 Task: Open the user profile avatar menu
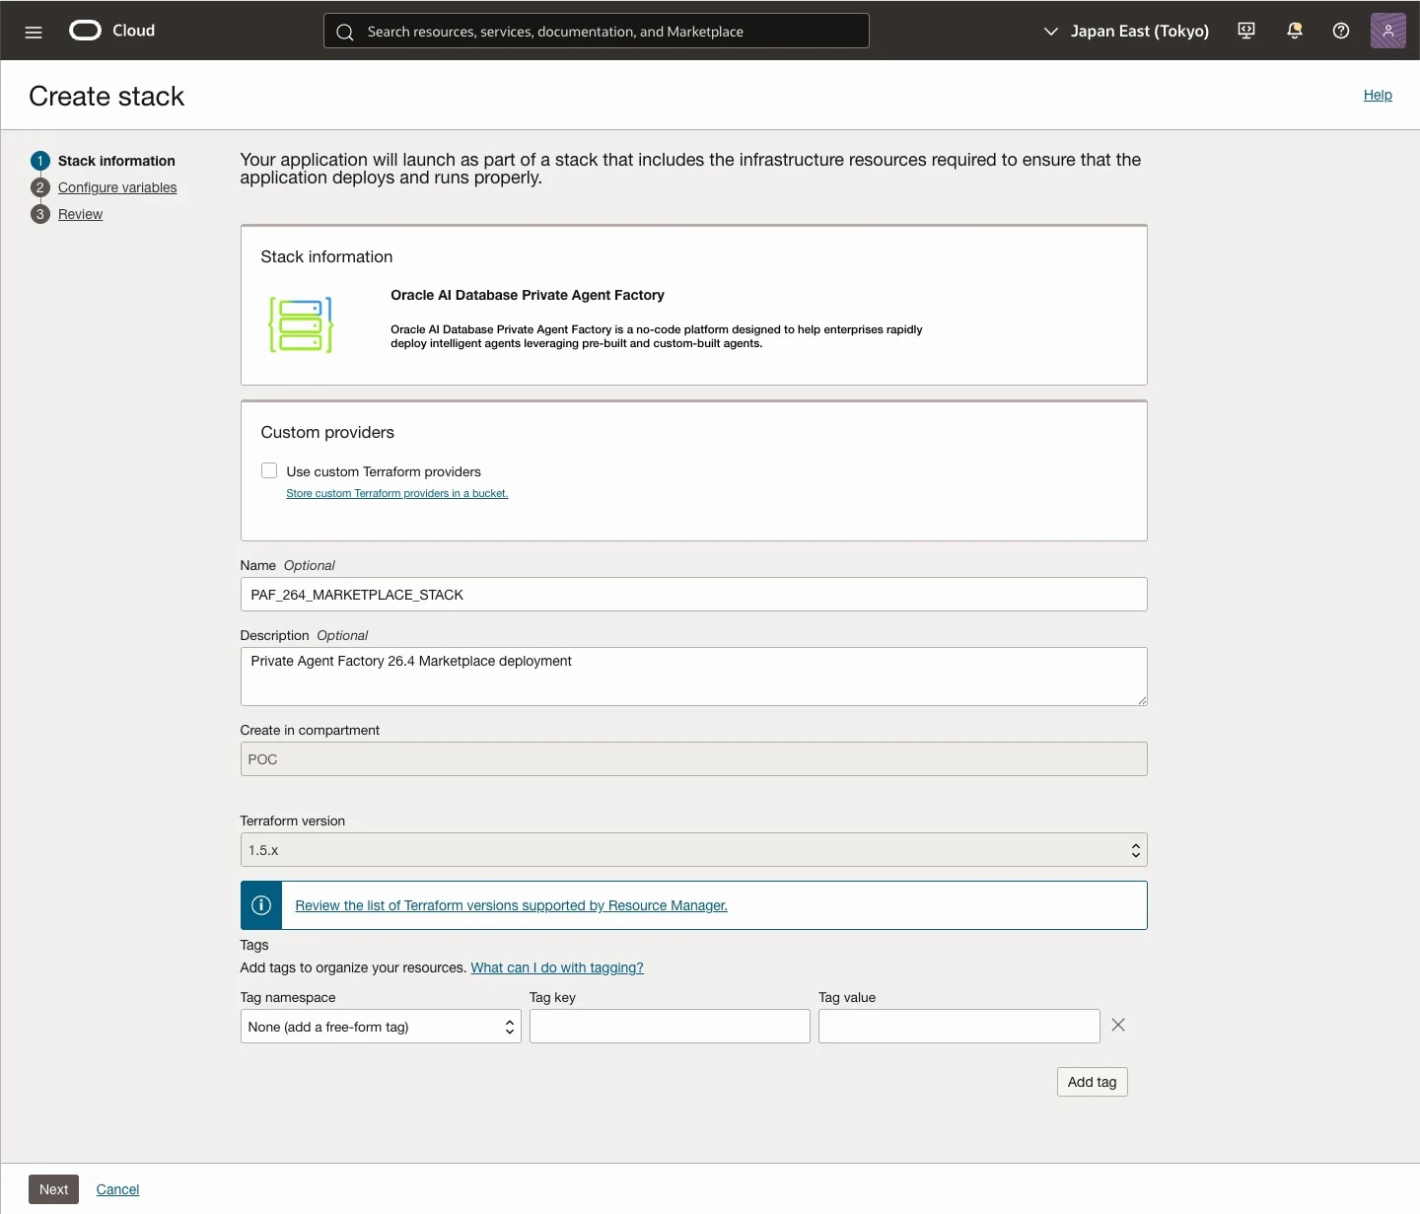click(x=1388, y=31)
